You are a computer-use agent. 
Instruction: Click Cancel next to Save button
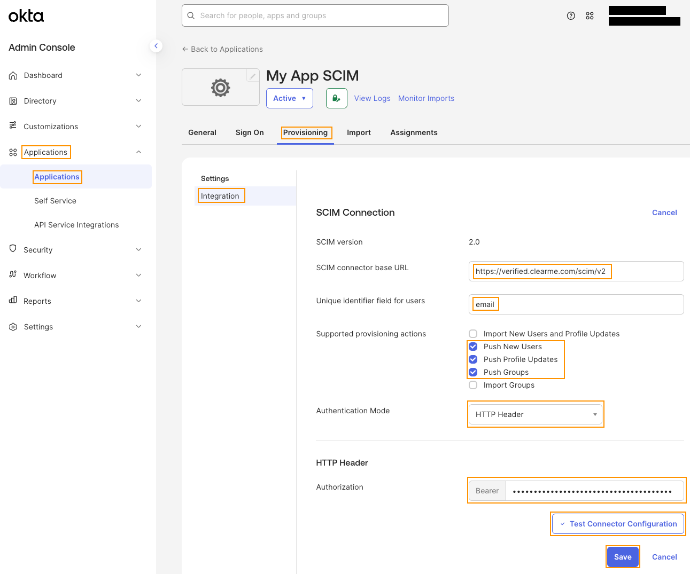[x=664, y=557]
